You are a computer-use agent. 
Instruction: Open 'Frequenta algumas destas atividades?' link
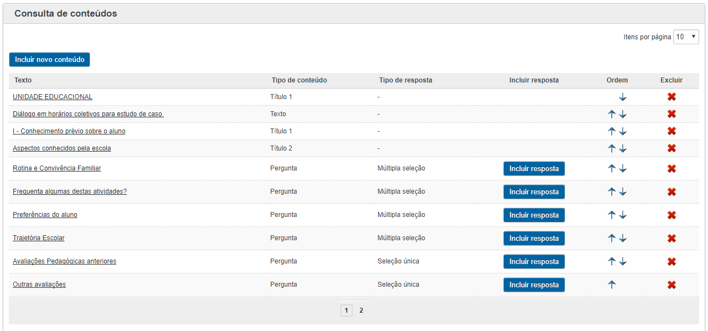pyautogui.click(x=70, y=192)
